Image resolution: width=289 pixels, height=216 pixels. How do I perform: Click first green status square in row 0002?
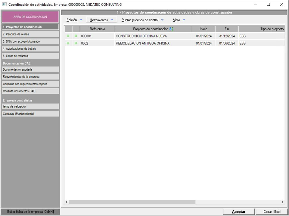click(x=68, y=43)
